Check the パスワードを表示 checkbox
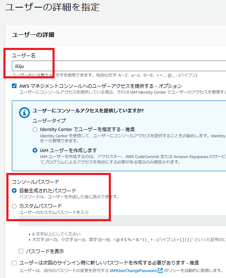 pos(21,251)
